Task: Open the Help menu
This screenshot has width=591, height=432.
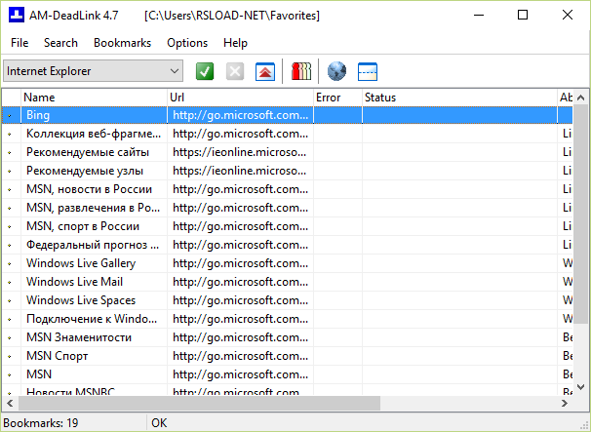Action: (235, 43)
